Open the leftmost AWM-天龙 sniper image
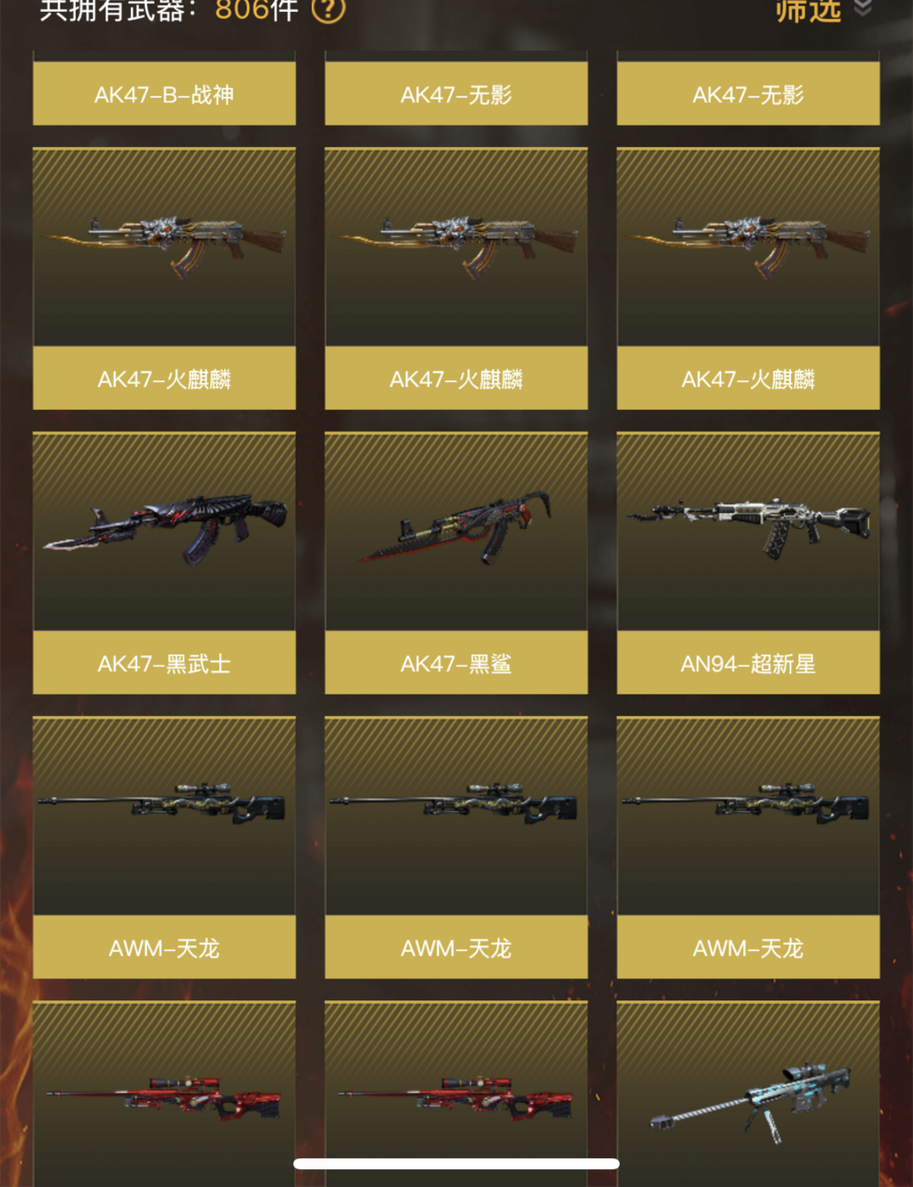The width and height of the screenshot is (913, 1187). tap(164, 816)
